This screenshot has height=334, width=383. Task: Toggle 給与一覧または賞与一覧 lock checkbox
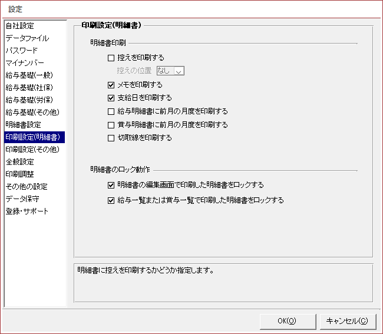pyautogui.click(x=111, y=200)
